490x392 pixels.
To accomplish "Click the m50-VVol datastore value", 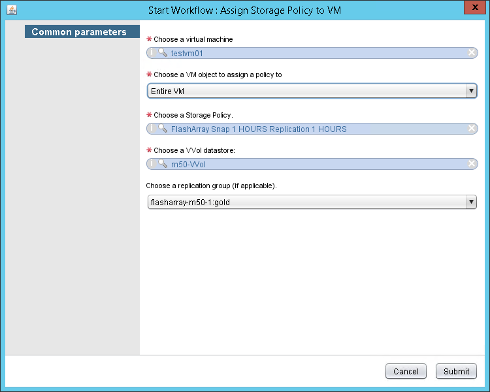I will (188, 165).
